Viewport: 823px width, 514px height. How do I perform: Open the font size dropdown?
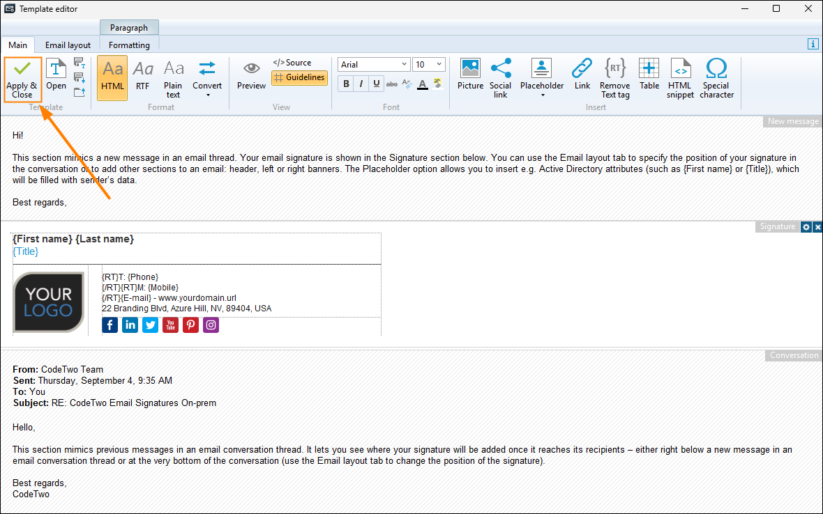point(439,65)
